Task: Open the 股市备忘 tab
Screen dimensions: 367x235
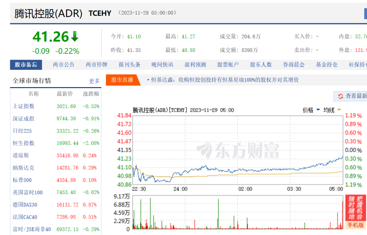Action: click(x=26, y=65)
